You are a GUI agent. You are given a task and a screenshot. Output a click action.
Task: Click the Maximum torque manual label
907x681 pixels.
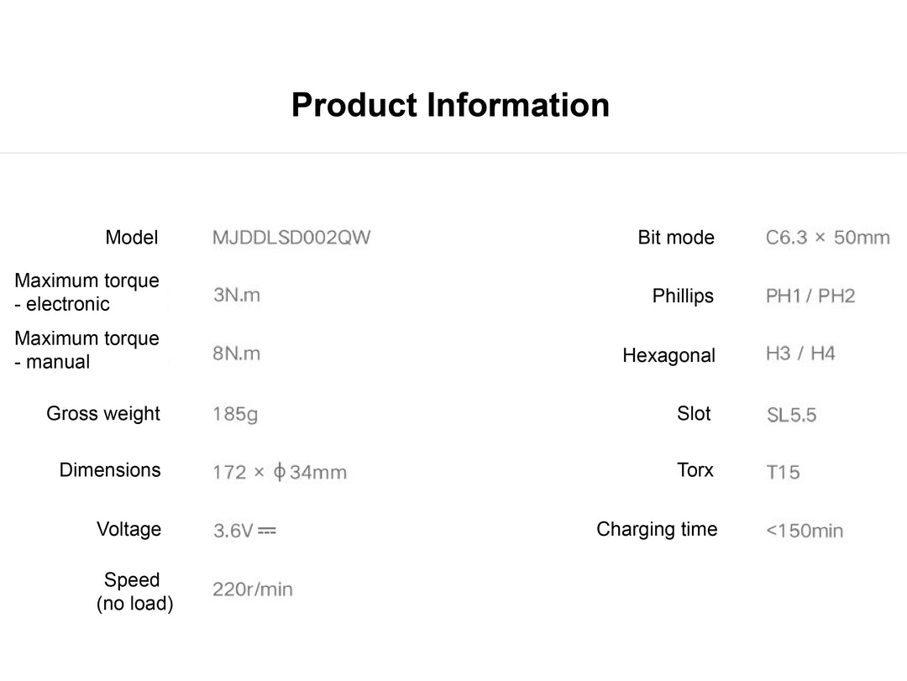87,350
